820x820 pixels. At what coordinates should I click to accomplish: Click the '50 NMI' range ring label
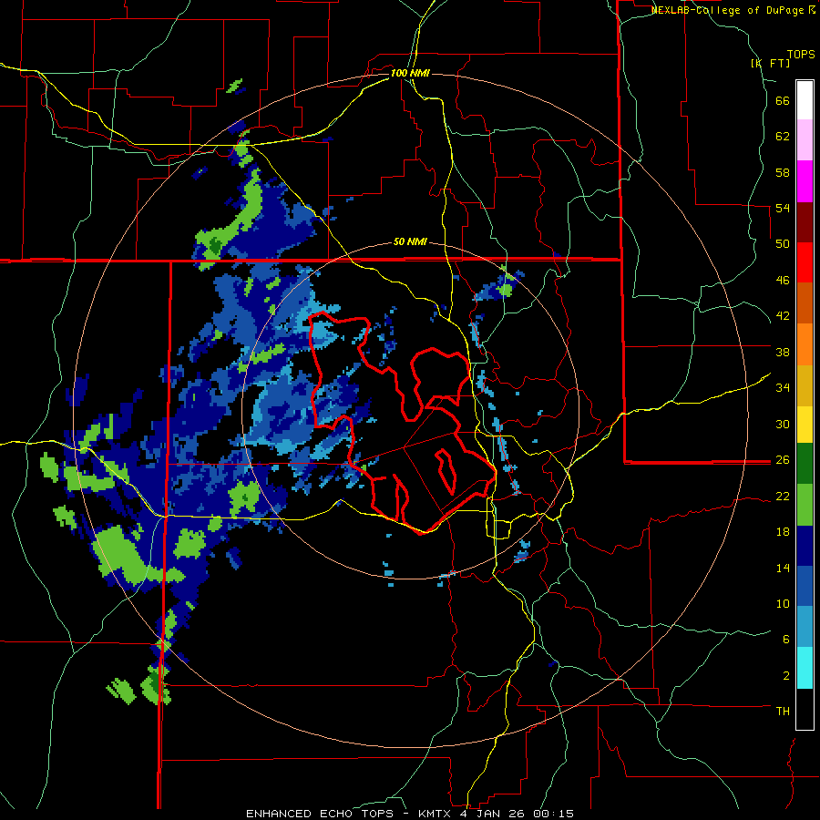[410, 241]
